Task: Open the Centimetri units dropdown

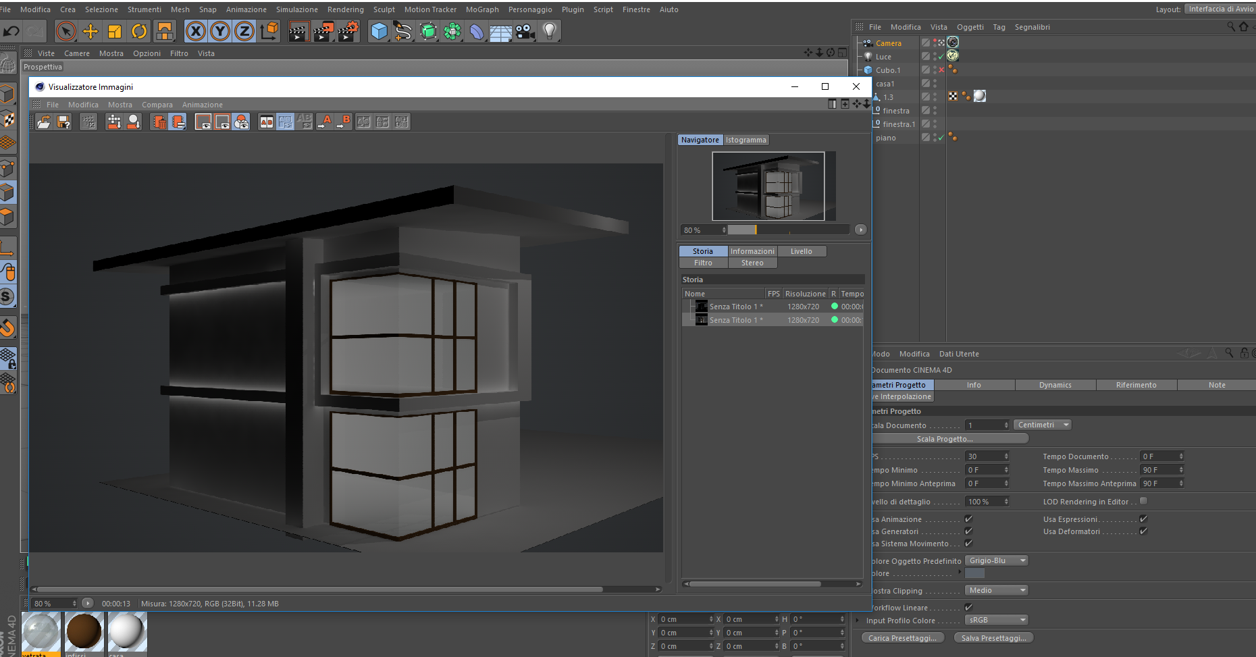Action: (1042, 425)
